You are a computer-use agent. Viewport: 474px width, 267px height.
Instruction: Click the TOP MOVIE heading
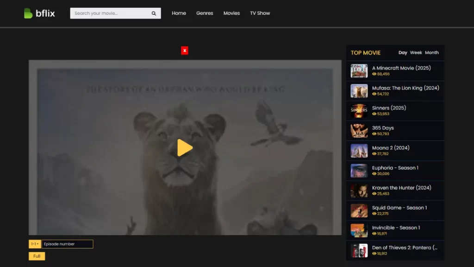tap(366, 53)
